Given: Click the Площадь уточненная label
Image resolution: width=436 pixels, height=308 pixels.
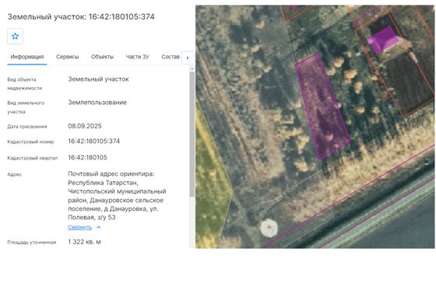Looking at the screenshot, I should tap(32, 242).
